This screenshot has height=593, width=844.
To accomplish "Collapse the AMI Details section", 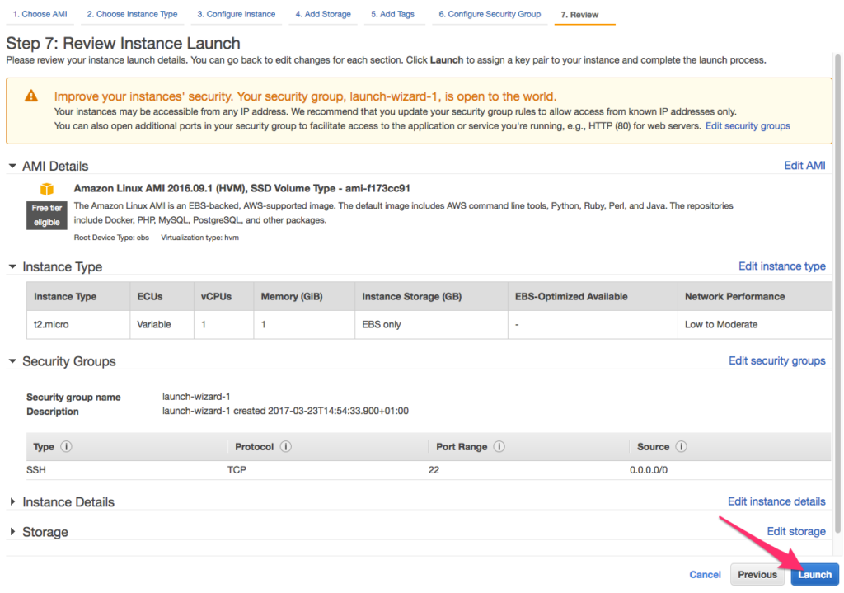I will [x=12, y=167].
